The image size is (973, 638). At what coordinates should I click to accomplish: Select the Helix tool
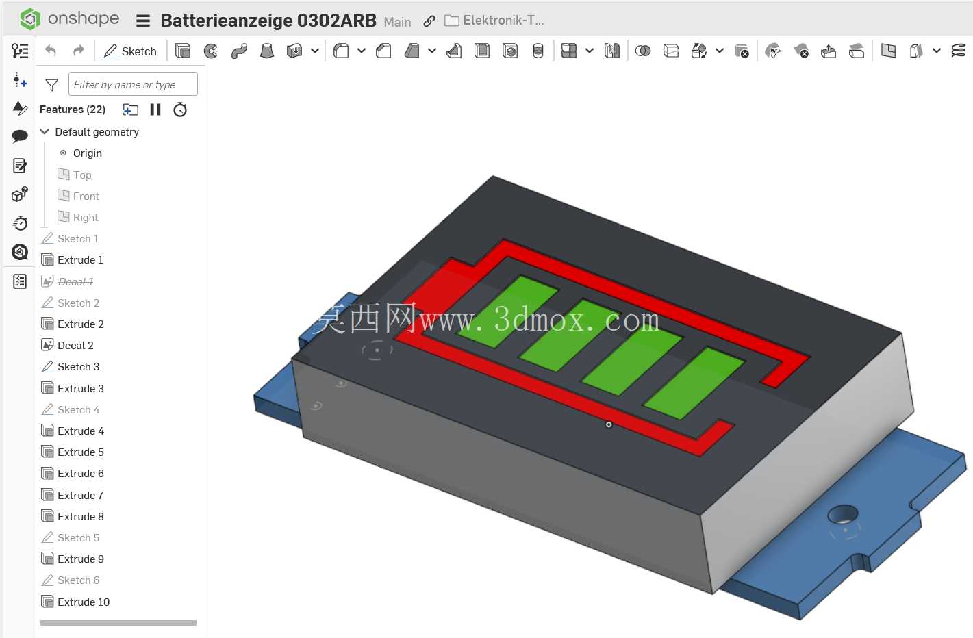click(959, 51)
